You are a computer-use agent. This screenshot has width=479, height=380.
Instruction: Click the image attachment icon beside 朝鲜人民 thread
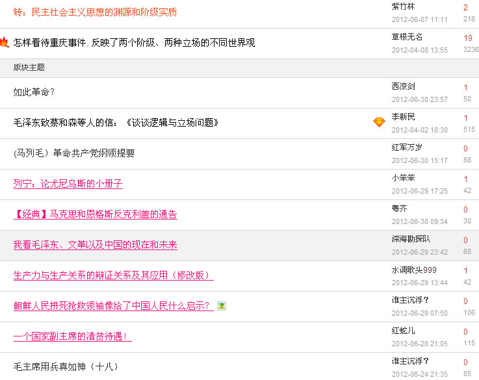[x=222, y=306]
